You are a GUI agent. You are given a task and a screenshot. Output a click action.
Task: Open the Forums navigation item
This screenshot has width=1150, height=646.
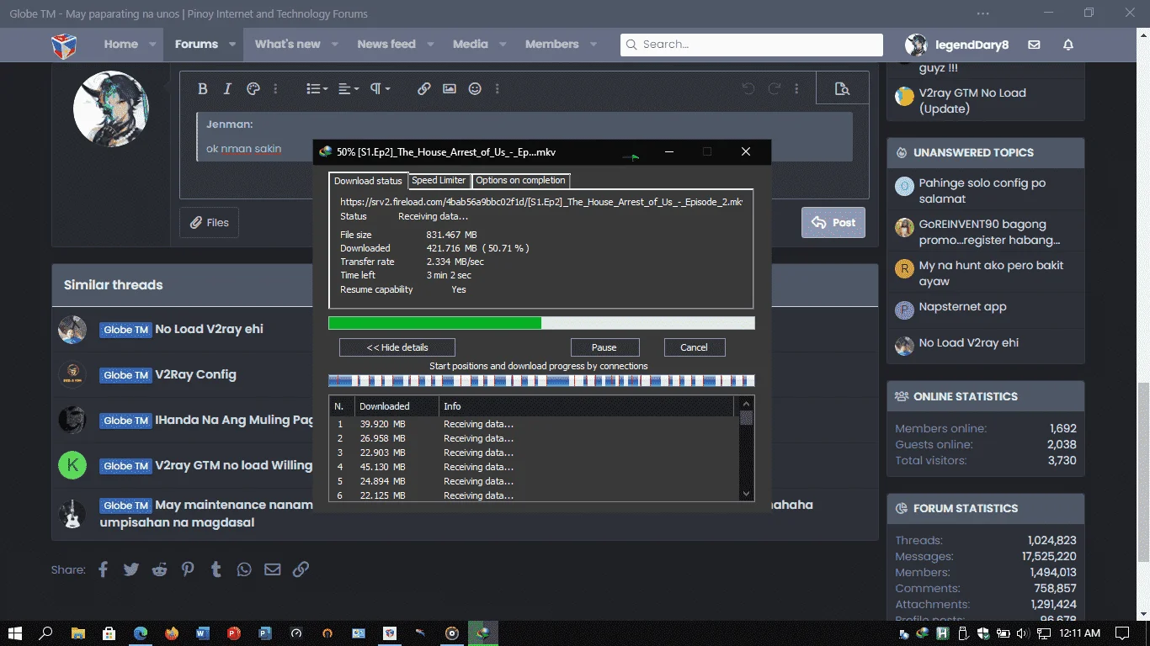pyautogui.click(x=196, y=45)
